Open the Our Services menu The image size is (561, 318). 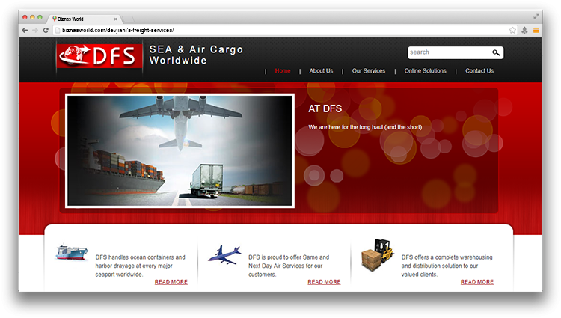coord(369,71)
